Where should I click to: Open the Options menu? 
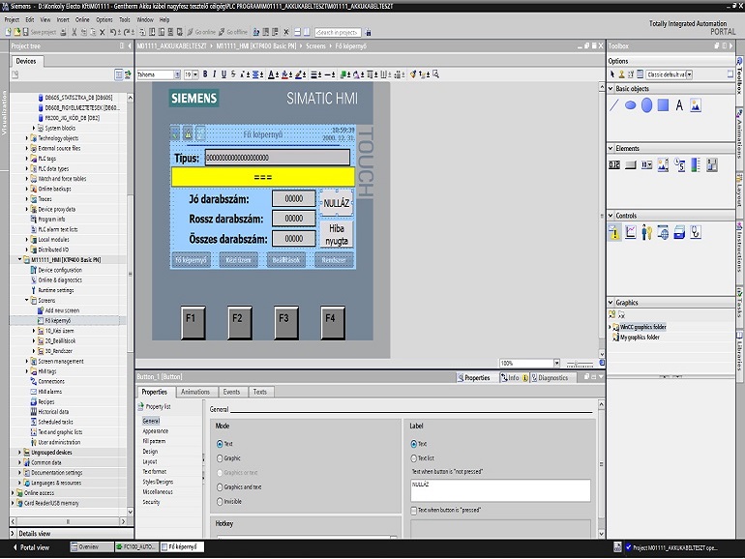pos(104,19)
